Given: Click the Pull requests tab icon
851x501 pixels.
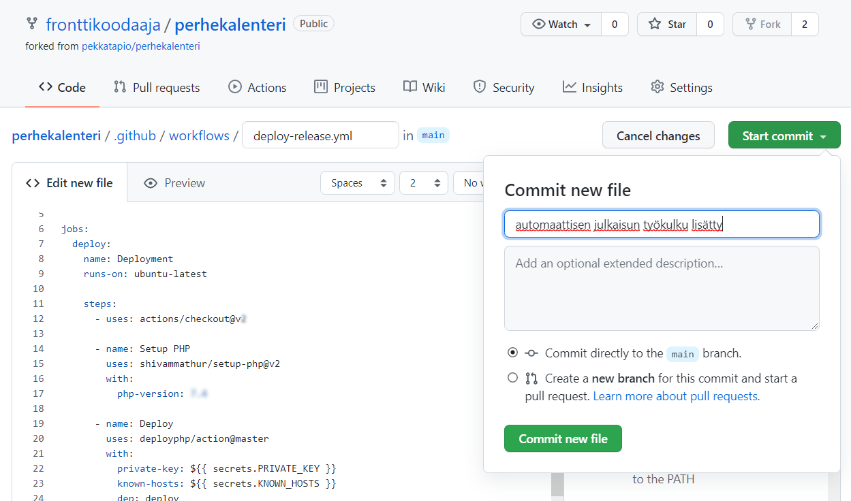Looking at the screenshot, I should click(120, 86).
